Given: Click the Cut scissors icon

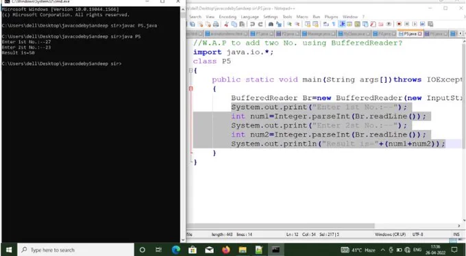Looking at the screenshot, I should click(226, 24).
